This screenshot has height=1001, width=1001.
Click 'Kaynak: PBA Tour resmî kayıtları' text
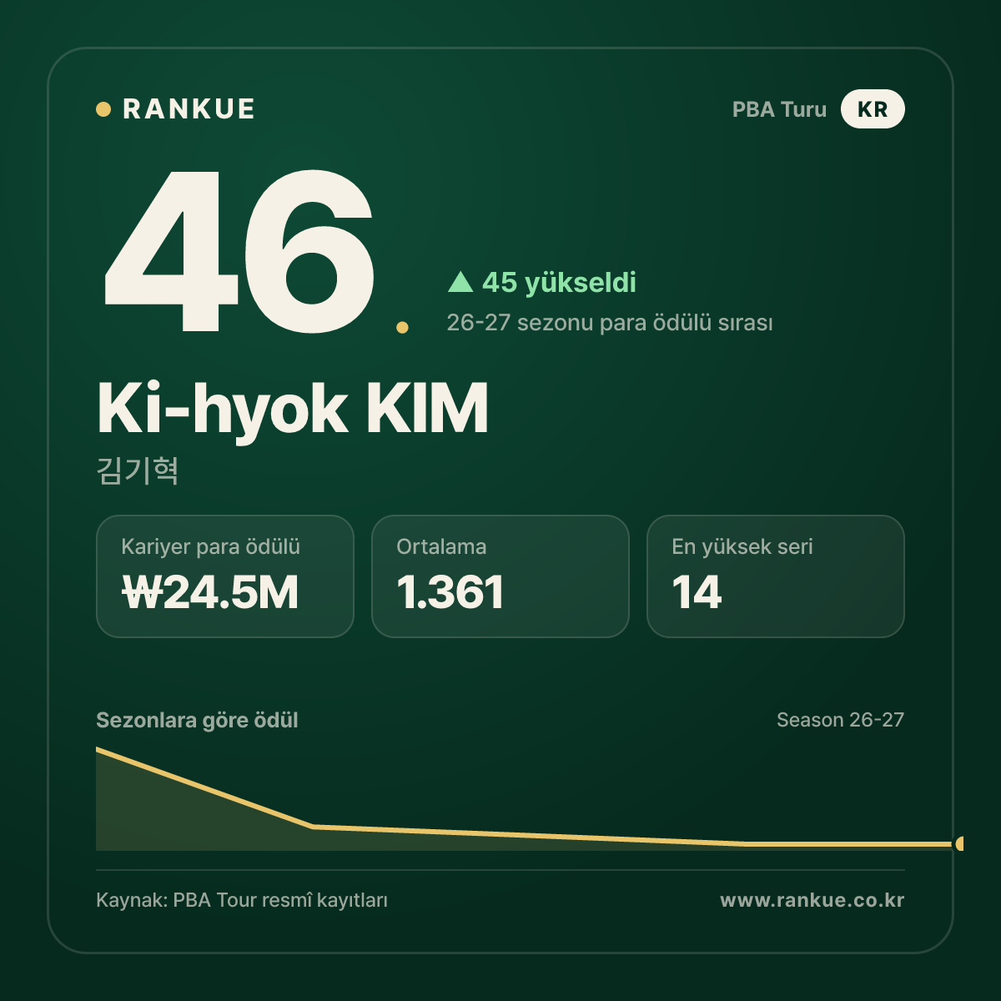click(x=242, y=901)
